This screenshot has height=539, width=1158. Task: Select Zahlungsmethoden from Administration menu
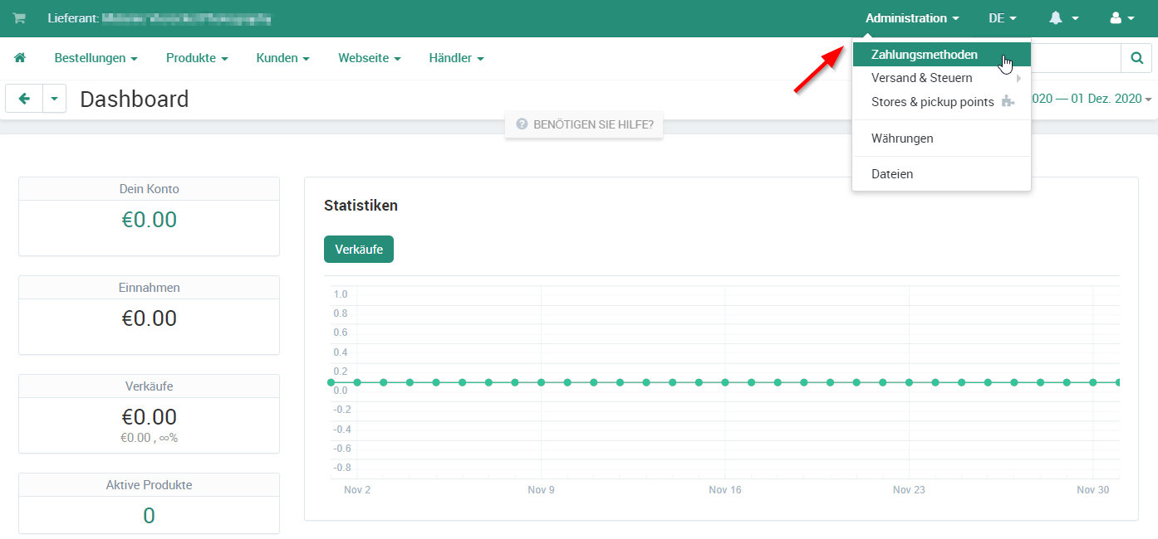pyautogui.click(x=942, y=55)
